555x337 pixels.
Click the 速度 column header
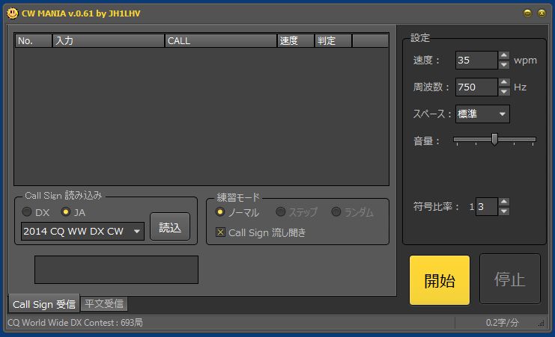[x=296, y=40]
